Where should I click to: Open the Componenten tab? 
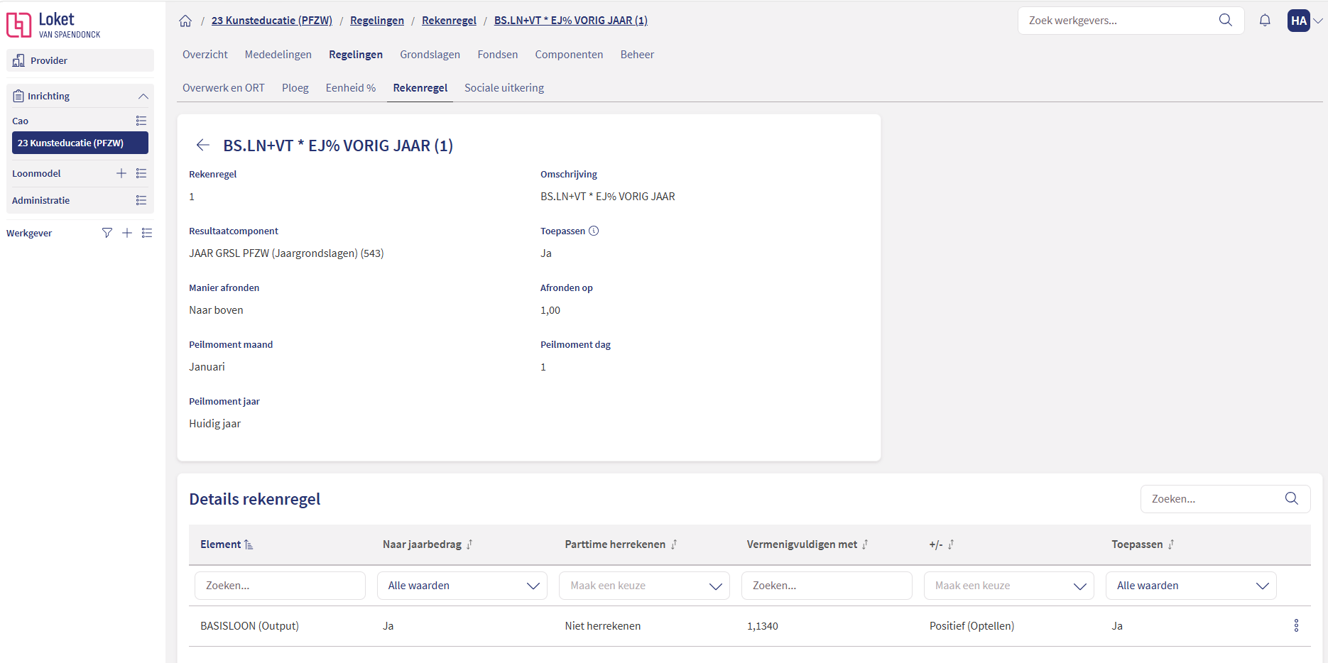coord(569,55)
